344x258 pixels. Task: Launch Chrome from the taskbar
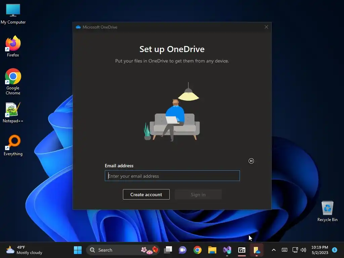pos(198,250)
